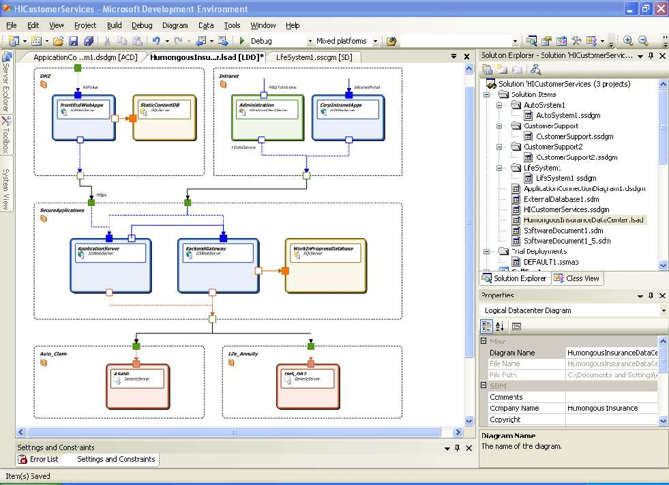Select HumongousInsuranceDataCenter.lsad in Solution Explorer
The image size is (669, 485).
tap(583, 220)
